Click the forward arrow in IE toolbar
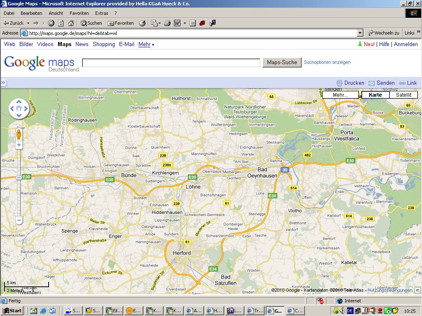Image resolution: width=422 pixels, height=316 pixels. [36, 23]
